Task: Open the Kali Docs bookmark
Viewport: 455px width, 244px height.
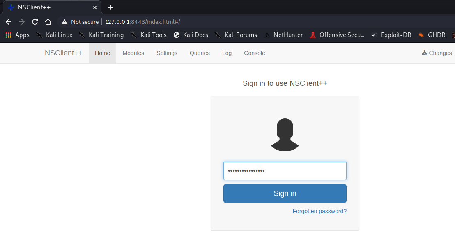Action: pos(191,35)
